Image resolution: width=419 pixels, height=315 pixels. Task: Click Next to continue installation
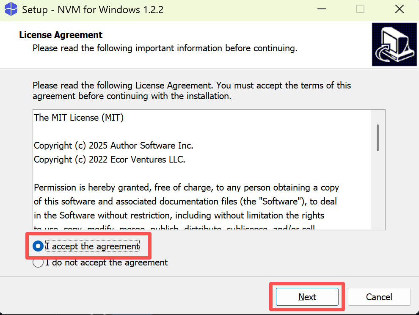point(307,297)
